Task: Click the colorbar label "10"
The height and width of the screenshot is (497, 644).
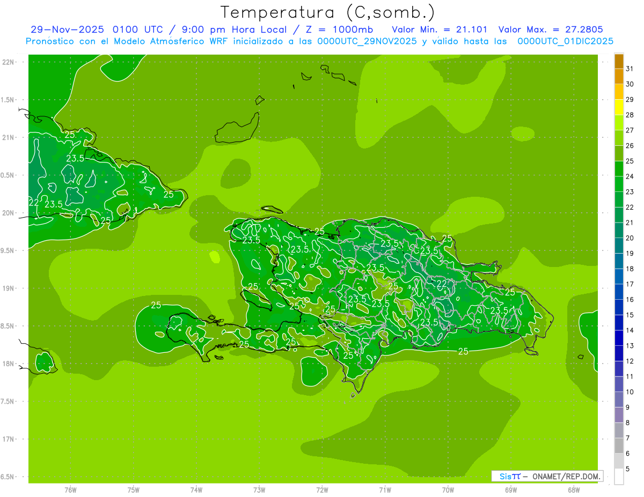Action: coord(630,392)
